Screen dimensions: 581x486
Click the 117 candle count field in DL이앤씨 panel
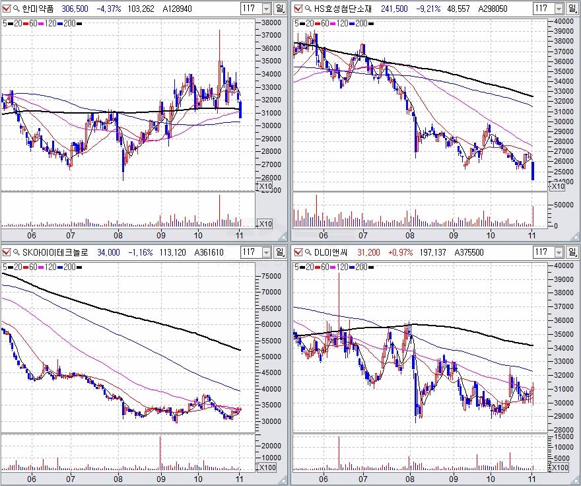coord(542,252)
